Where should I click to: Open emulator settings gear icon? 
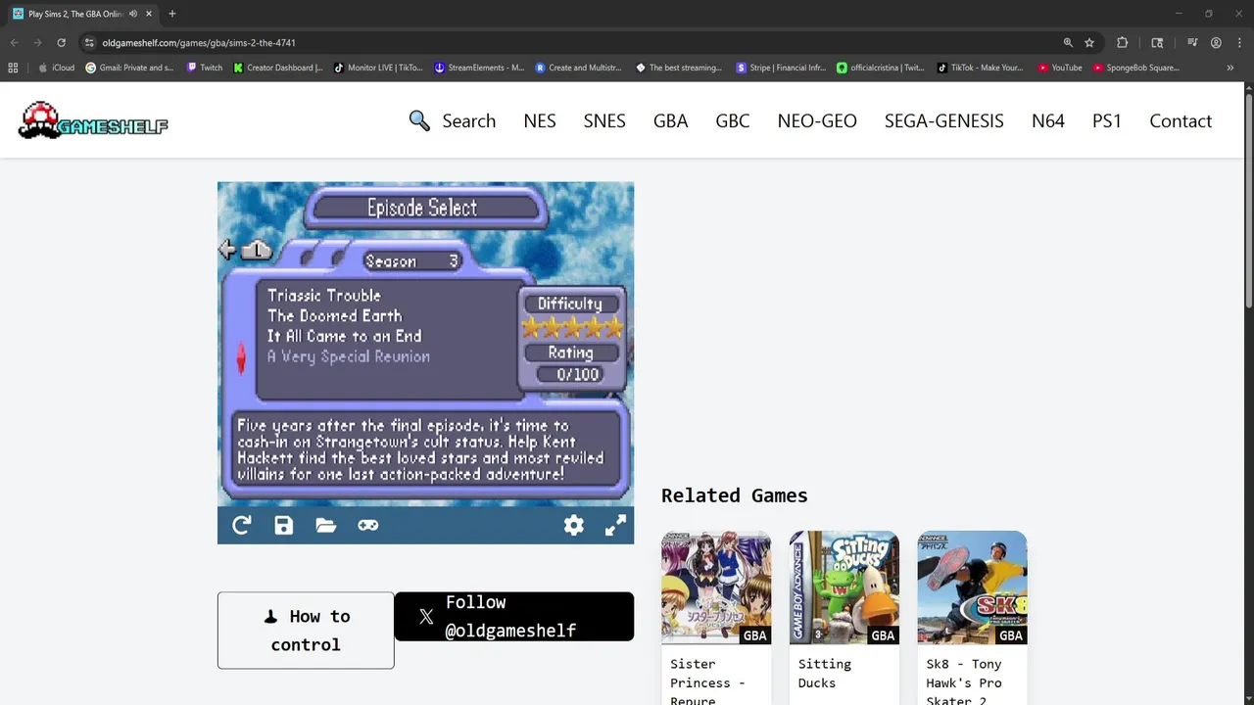(574, 526)
